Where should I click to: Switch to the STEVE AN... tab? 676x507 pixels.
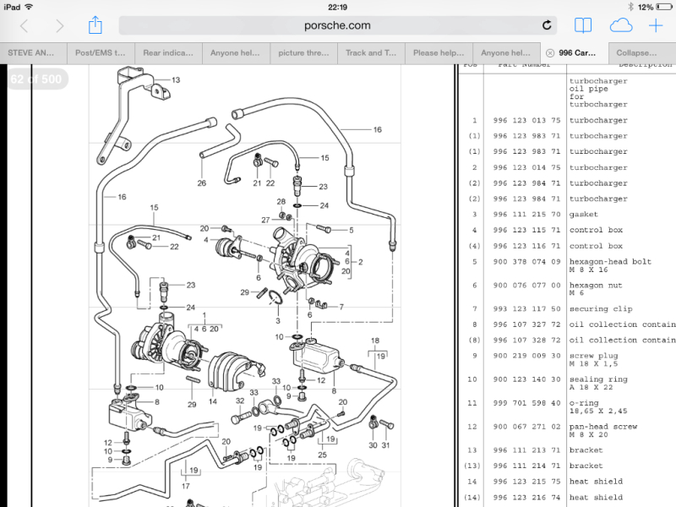[x=33, y=53]
